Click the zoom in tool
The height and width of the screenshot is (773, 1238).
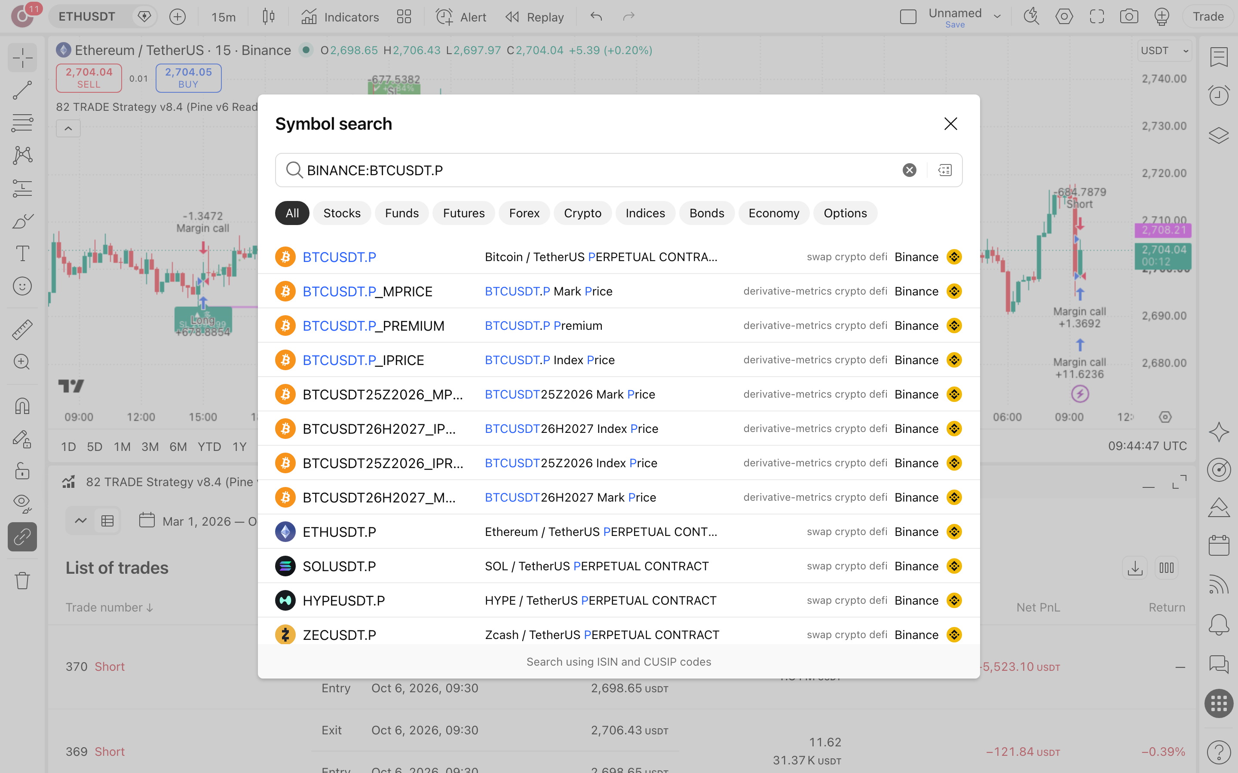point(22,362)
